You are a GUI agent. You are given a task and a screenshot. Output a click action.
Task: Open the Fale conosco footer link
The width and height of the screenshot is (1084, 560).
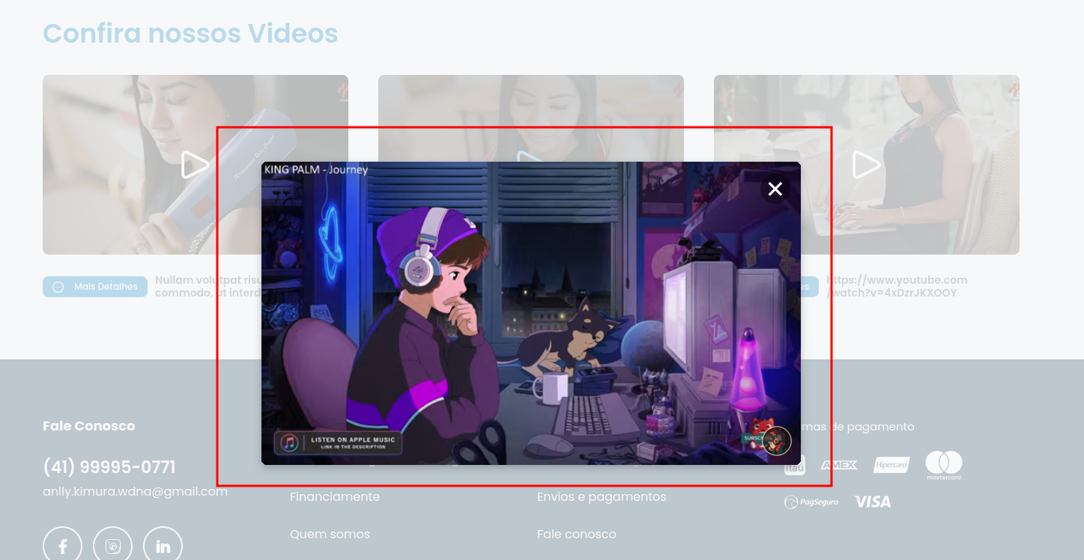(x=577, y=535)
